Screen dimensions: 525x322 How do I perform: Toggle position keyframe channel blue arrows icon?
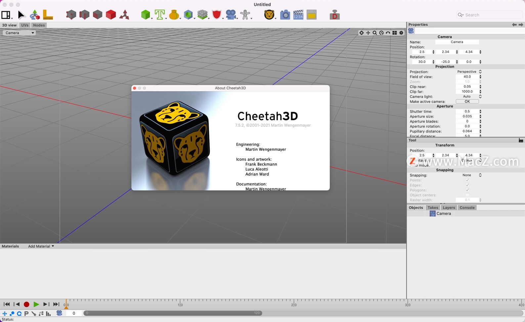(5, 313)
